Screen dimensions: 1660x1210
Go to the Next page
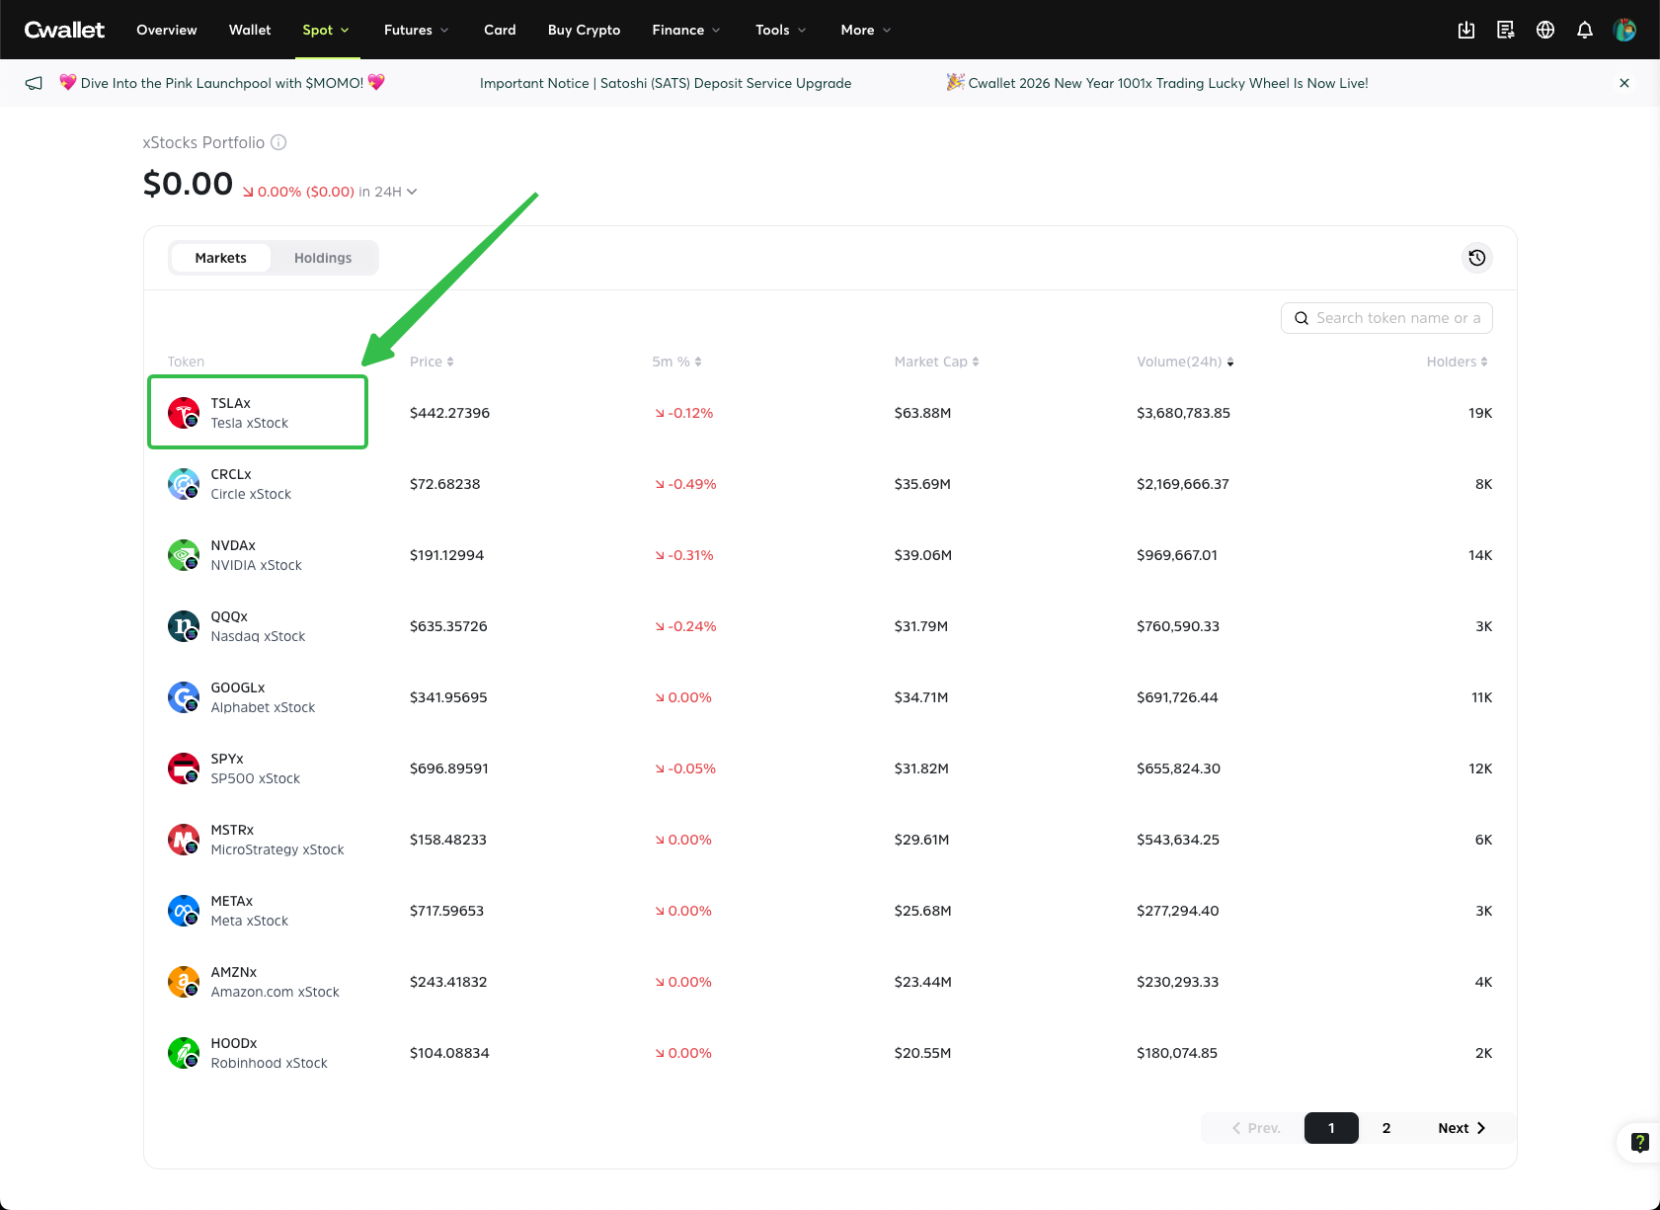pos(1462,1128)
